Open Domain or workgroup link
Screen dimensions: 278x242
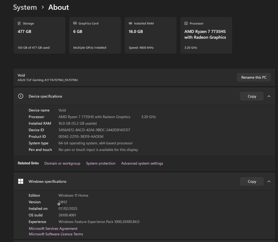62,163
